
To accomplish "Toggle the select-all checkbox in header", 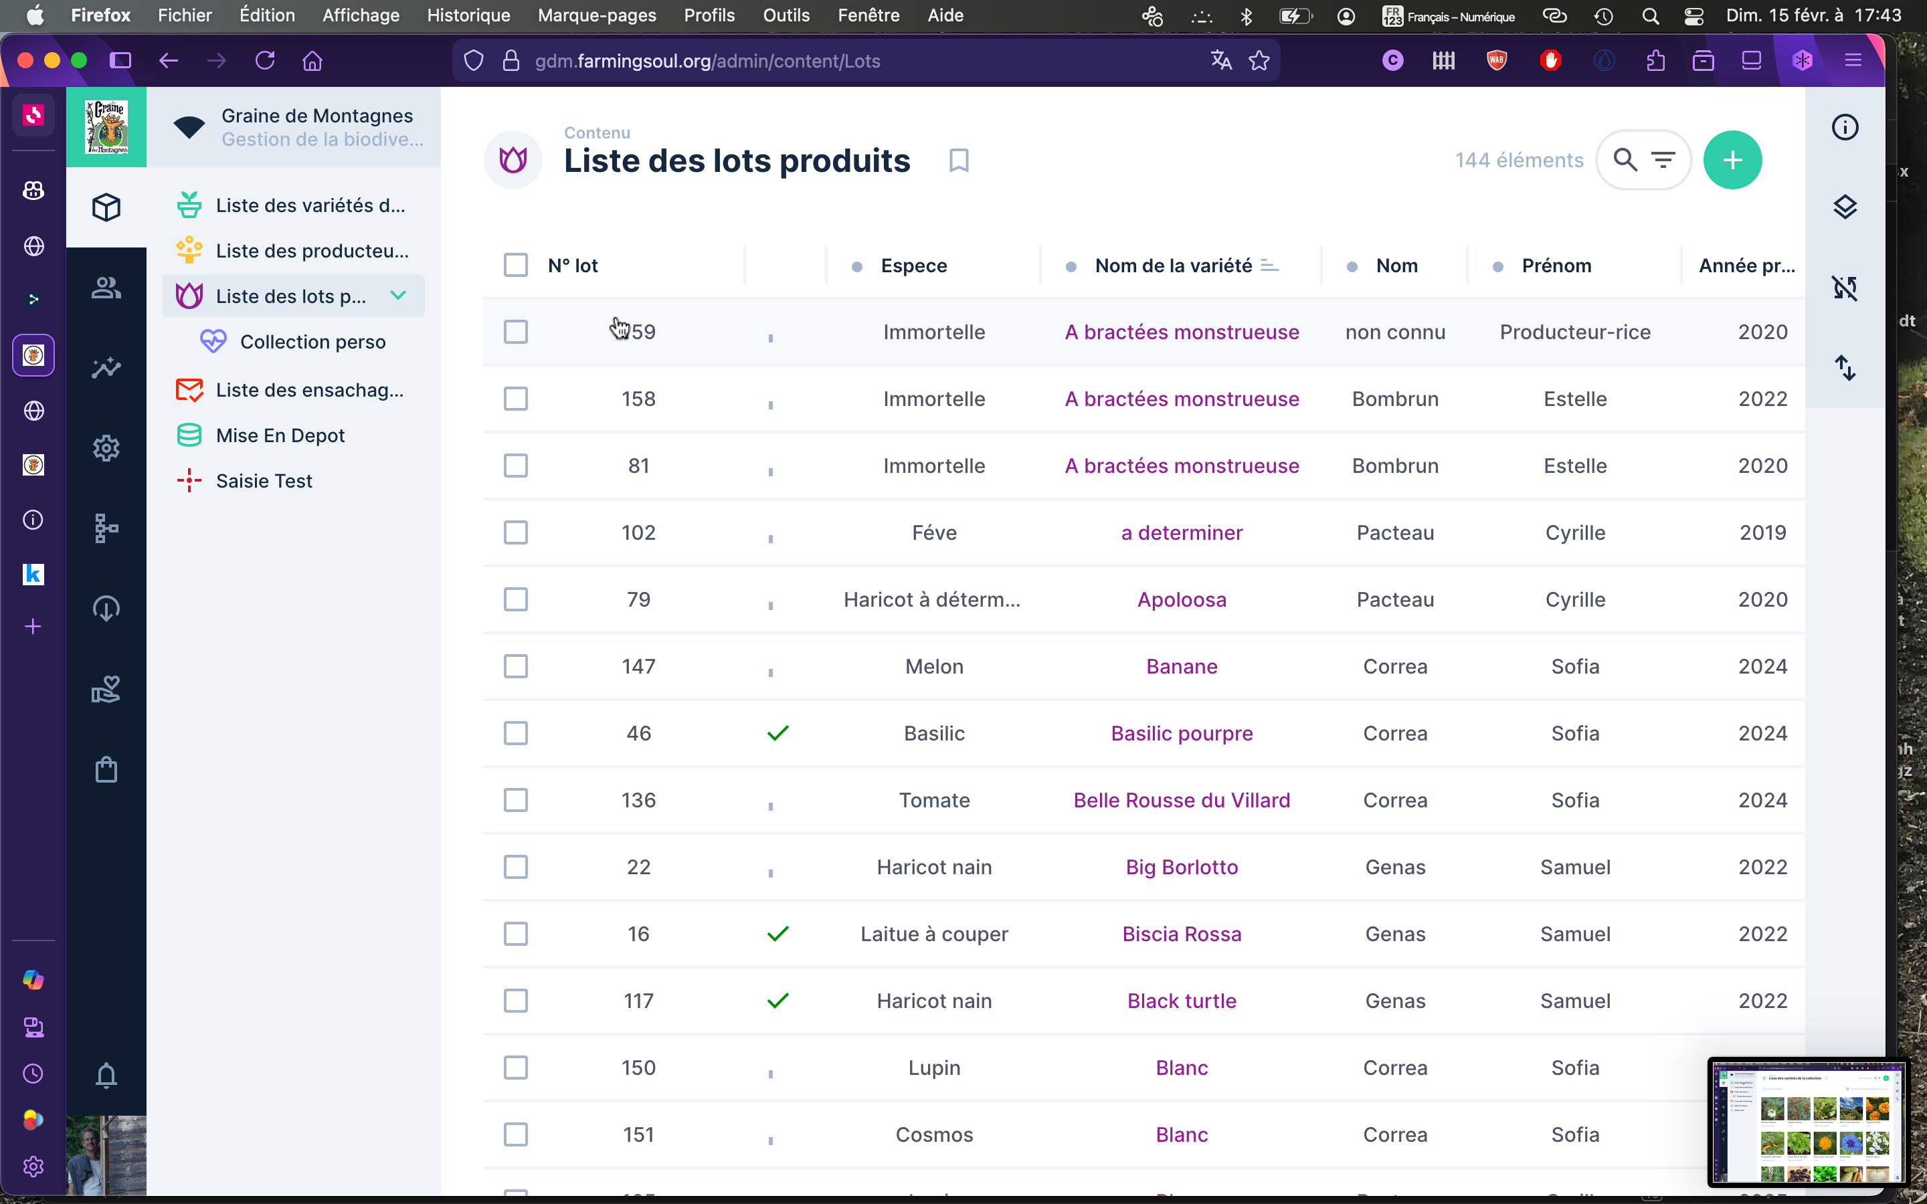I will (516, 265).
